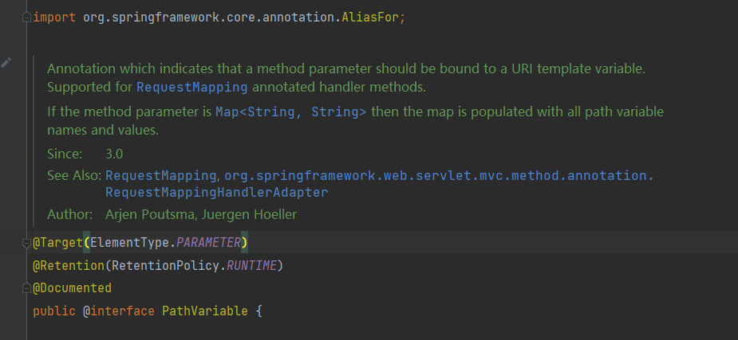
Task: Select ElementType in the @Target line
Action: [x=129, y=243]
